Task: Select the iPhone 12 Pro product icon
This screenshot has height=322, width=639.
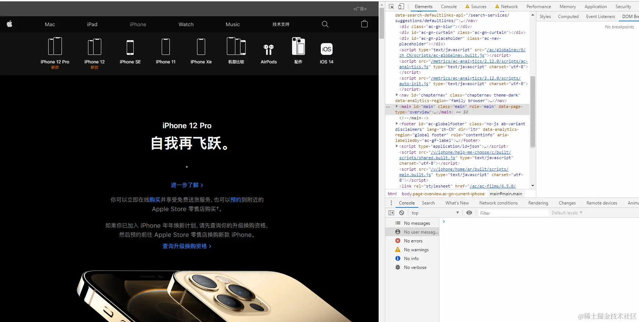Action: 55,46
